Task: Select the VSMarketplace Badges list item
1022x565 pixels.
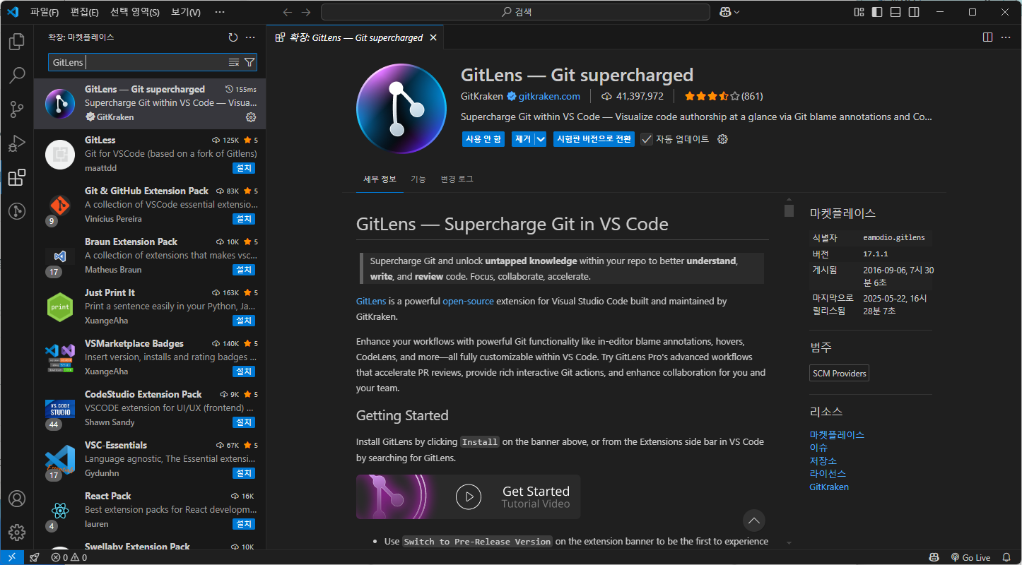Action: 150,357
